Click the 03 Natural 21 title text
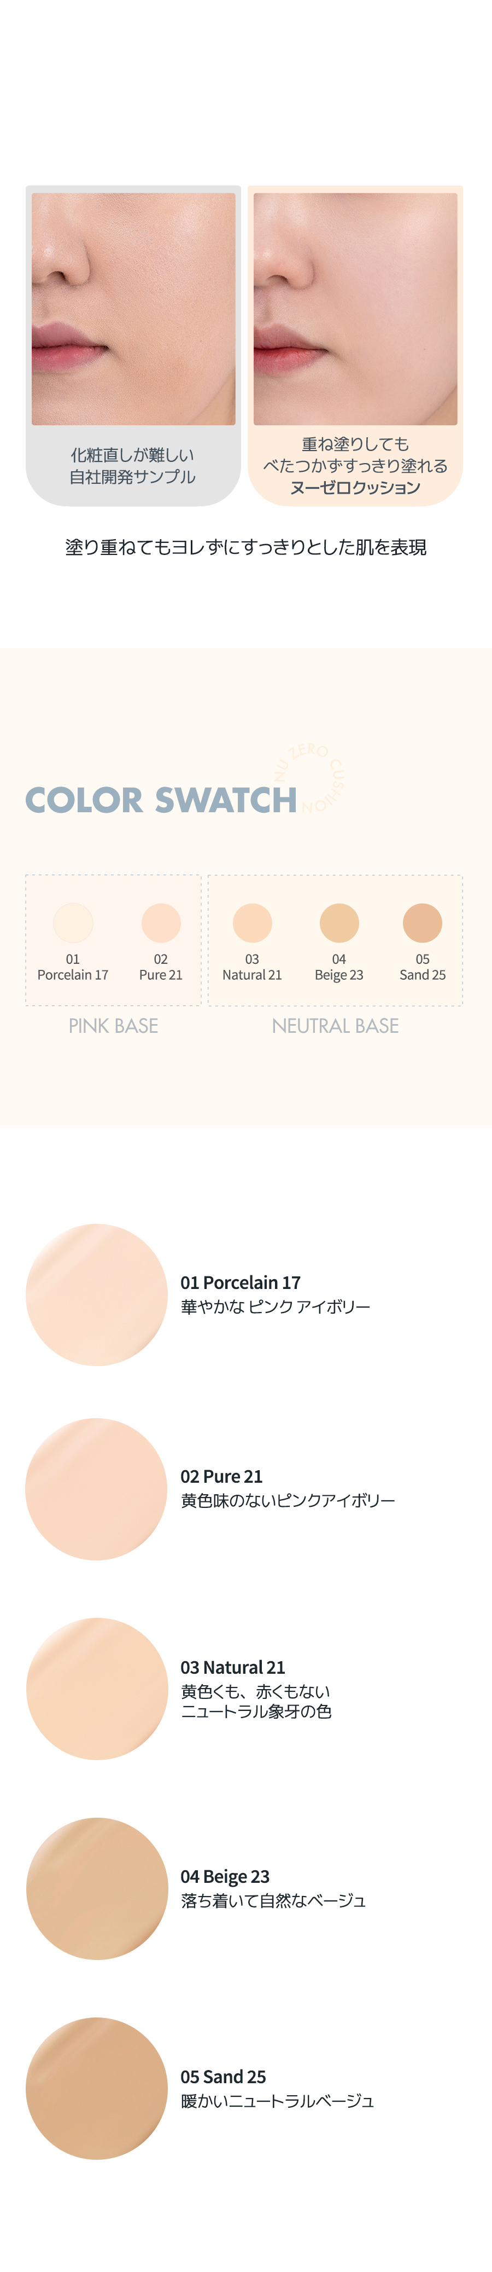 [x=233, y=1668]
